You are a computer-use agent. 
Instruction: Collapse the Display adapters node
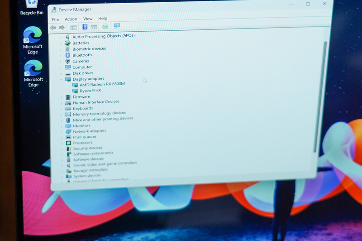point(61,79)
